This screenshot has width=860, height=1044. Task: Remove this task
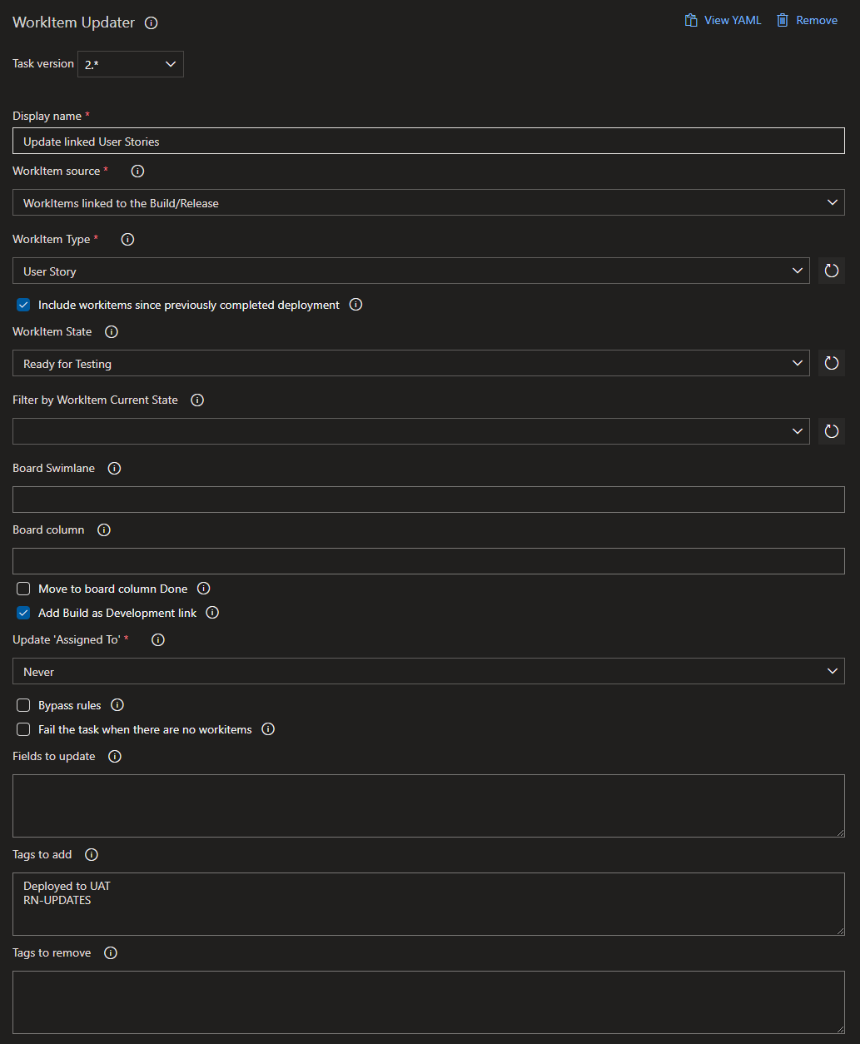point(807,20)
